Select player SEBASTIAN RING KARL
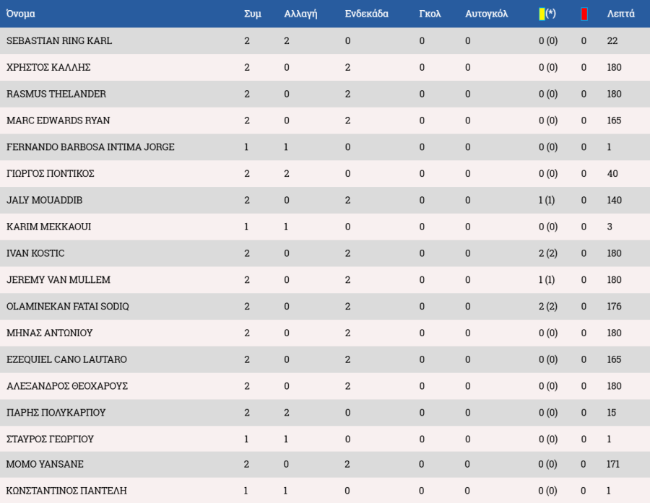The image size is (650, 503). pyautogui.click(x=59, y=40)
